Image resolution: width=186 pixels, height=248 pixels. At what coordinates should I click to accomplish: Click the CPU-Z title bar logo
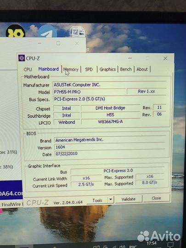[x=22, y=58]
